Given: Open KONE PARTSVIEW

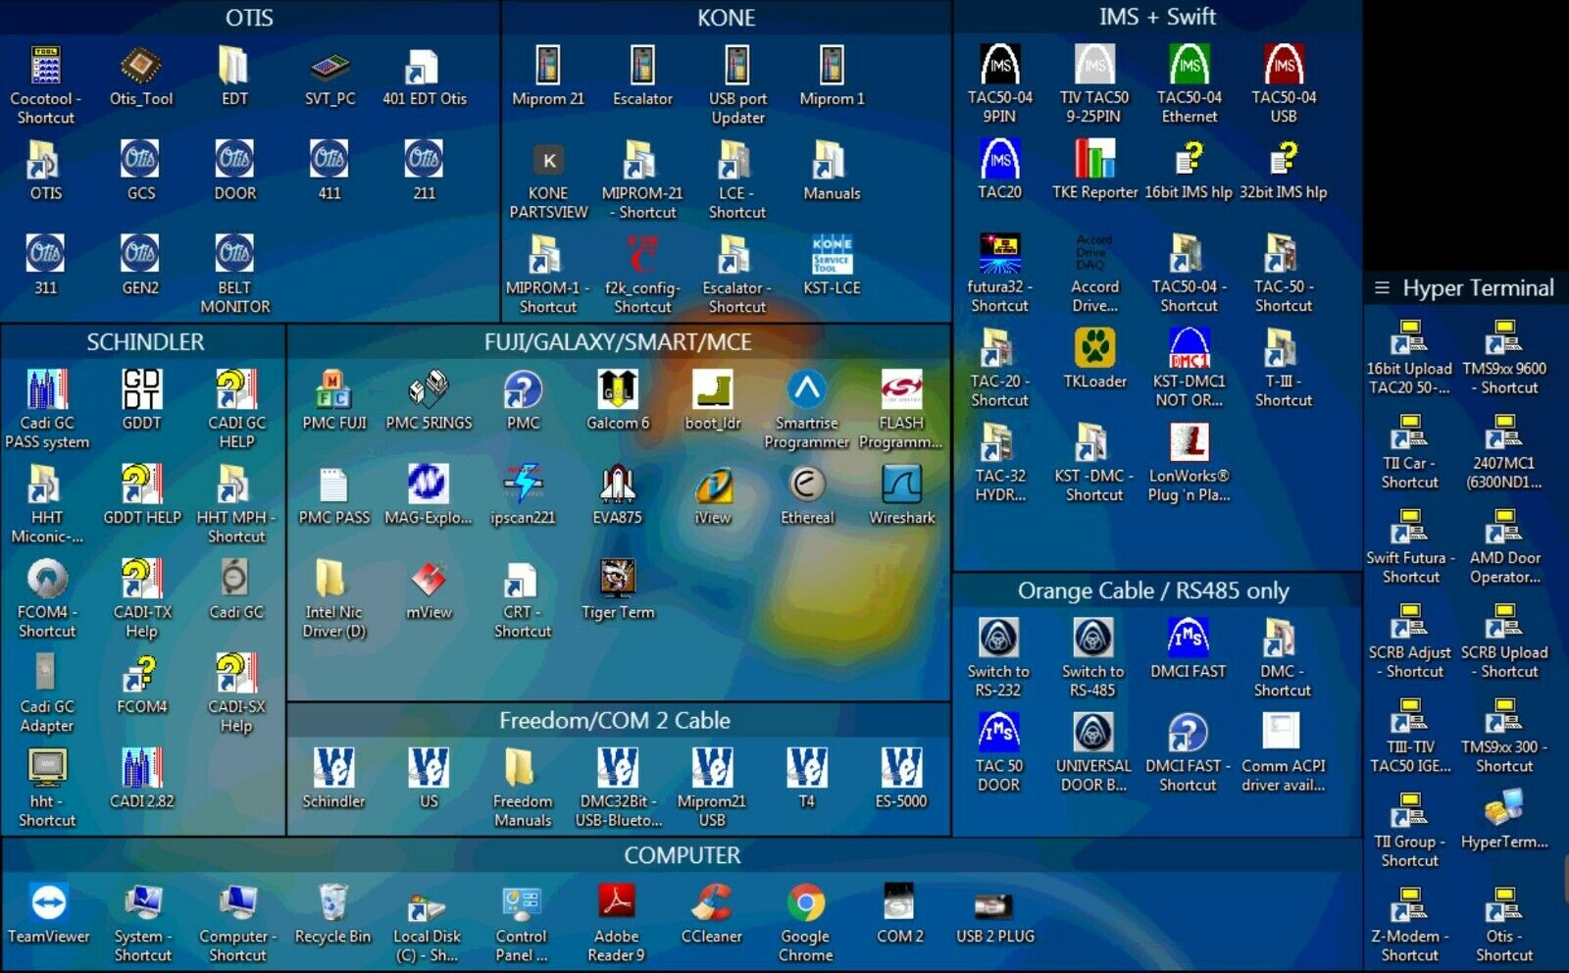Looking at the screenshot, I should (548, 160).
